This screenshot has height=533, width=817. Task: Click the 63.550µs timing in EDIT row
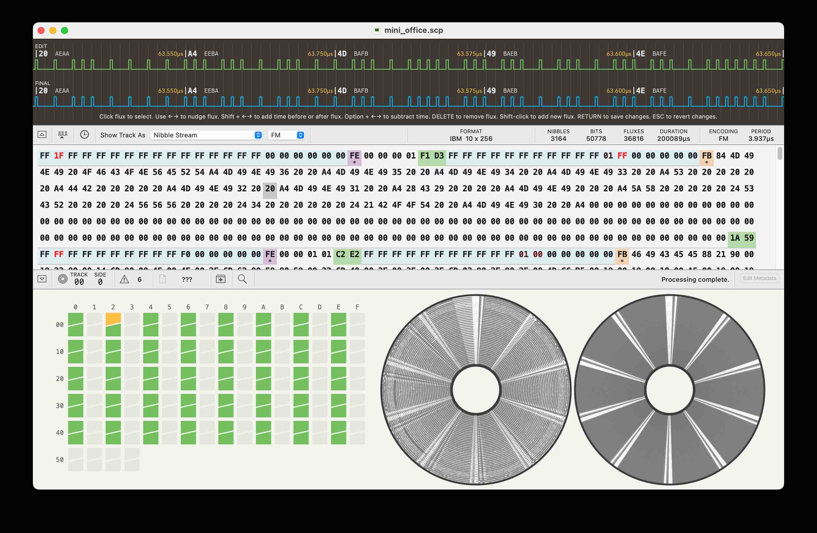(171, 54)
